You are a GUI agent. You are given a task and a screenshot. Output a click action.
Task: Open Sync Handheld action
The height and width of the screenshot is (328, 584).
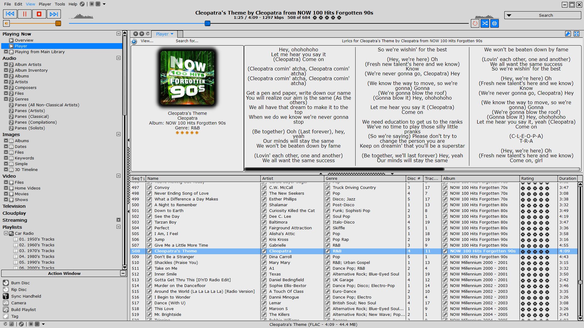click(26, 296)
